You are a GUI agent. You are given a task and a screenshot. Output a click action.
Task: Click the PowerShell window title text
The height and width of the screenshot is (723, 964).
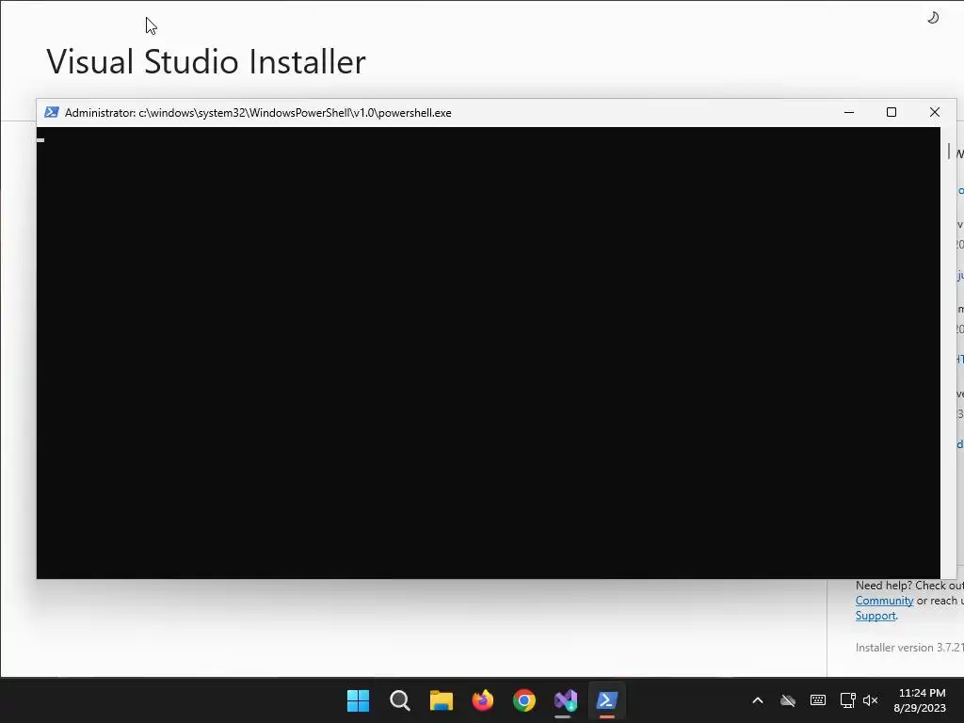point(258,113)
